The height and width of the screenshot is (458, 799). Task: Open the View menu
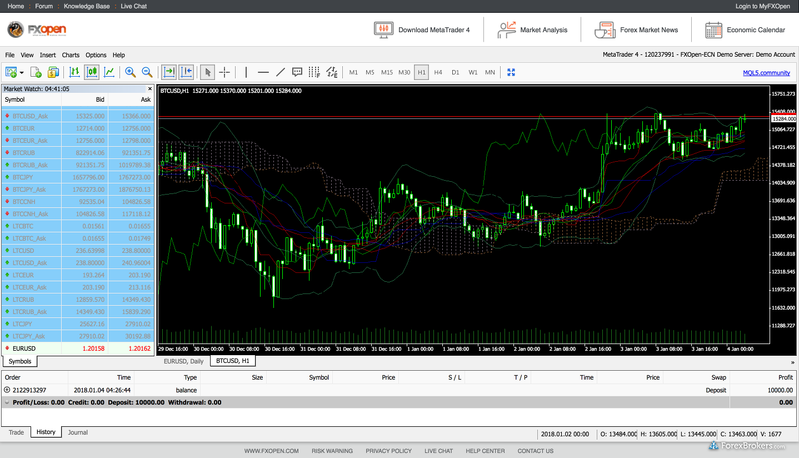pyautogui.click(x=27, y=55)
